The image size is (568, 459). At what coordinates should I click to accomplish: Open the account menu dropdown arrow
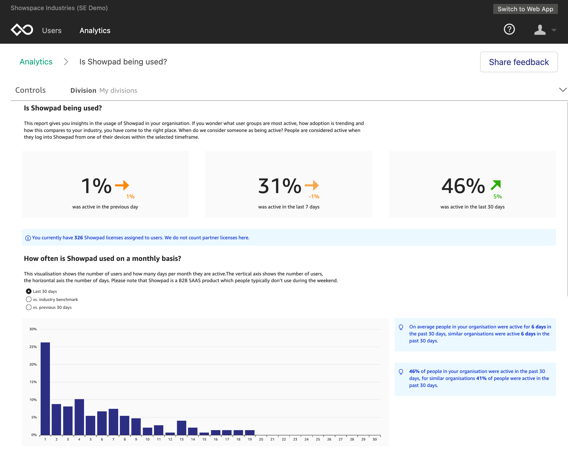click(553, 29)
